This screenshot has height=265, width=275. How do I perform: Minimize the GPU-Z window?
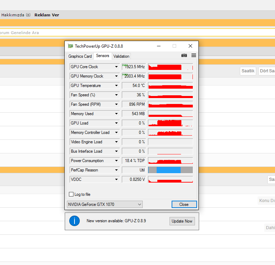pyautogui.click(x=159, y=46)
